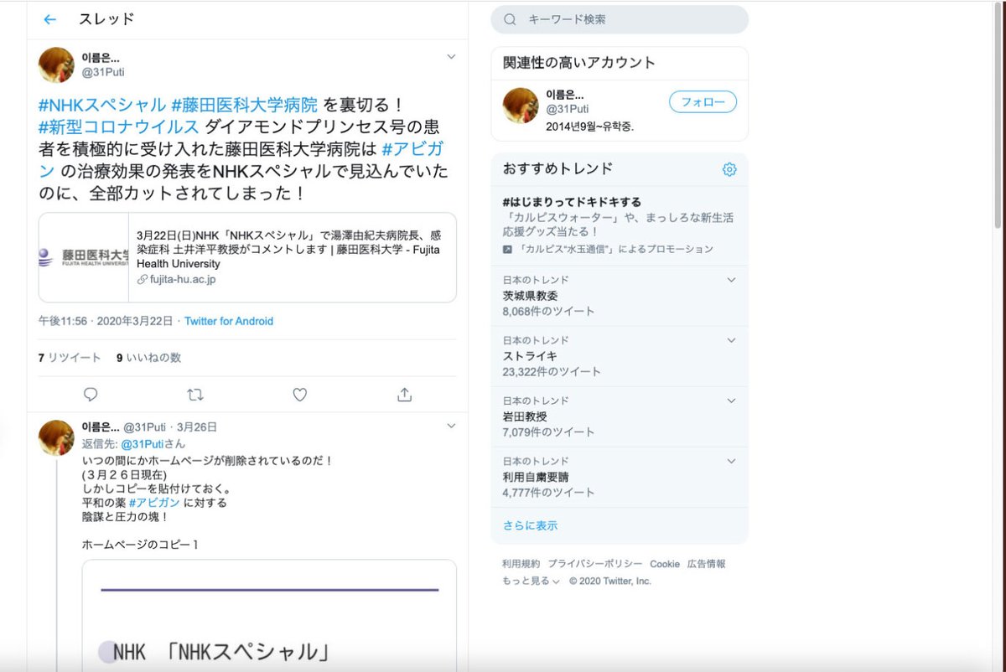This screenshot has width=1006, height=672.
Task: Click the #アビガン hashtag in main tweet
Action: pyautogui.click(x=412, y=149)
